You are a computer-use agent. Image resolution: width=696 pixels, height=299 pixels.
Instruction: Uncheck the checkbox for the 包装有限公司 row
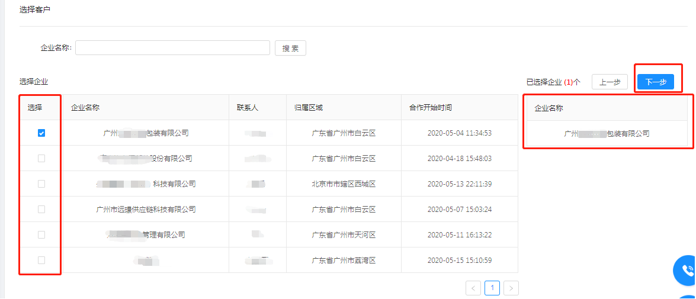(x=41, y=133)
